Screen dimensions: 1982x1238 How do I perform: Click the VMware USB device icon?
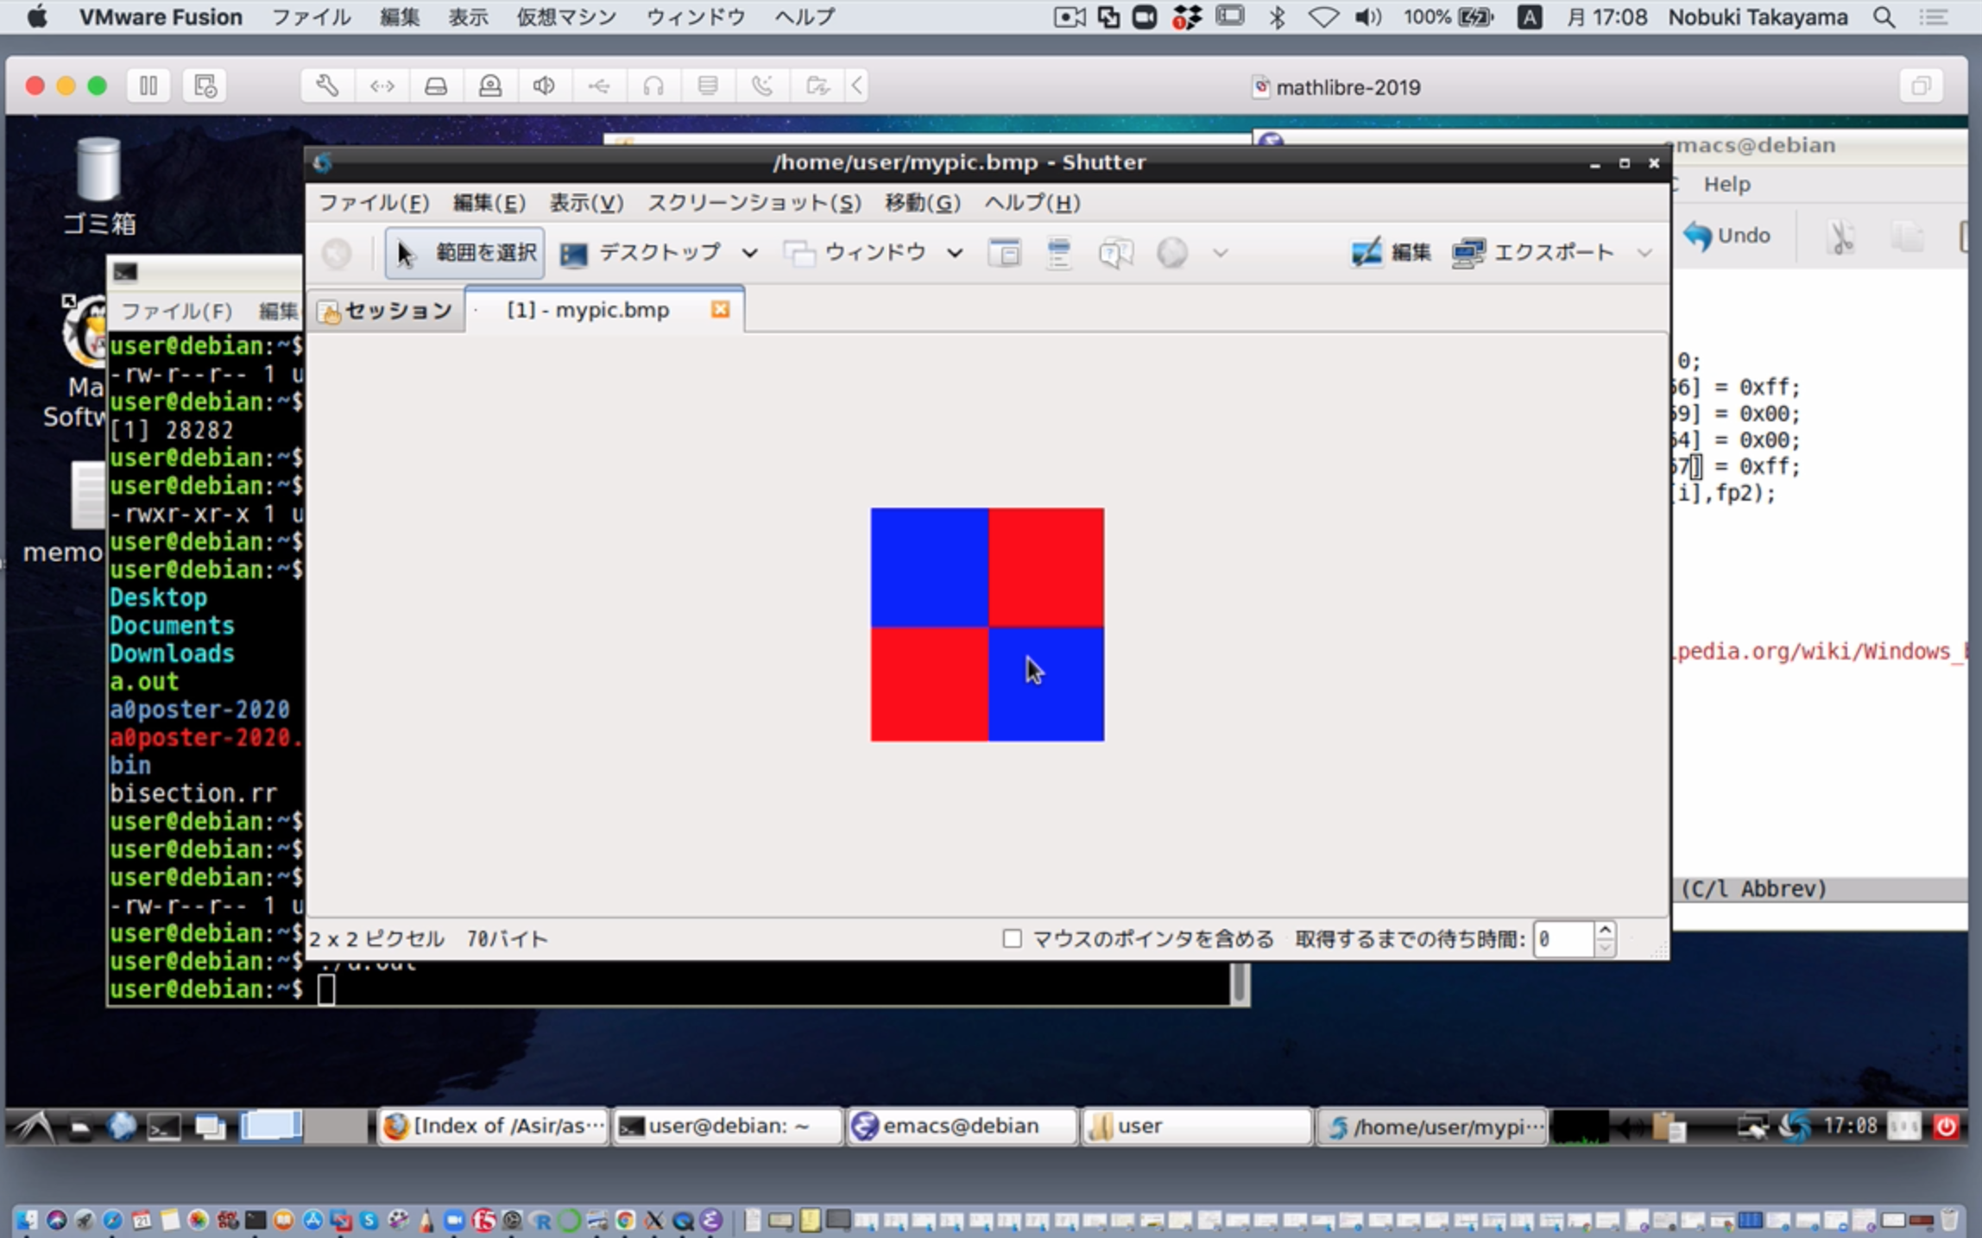pos(598,85)
